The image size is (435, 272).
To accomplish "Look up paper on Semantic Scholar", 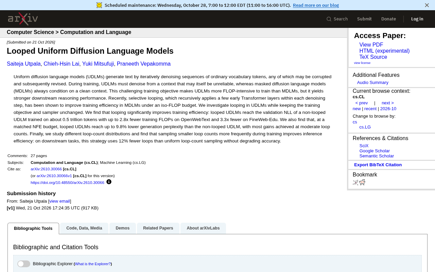I will (377, 156).
